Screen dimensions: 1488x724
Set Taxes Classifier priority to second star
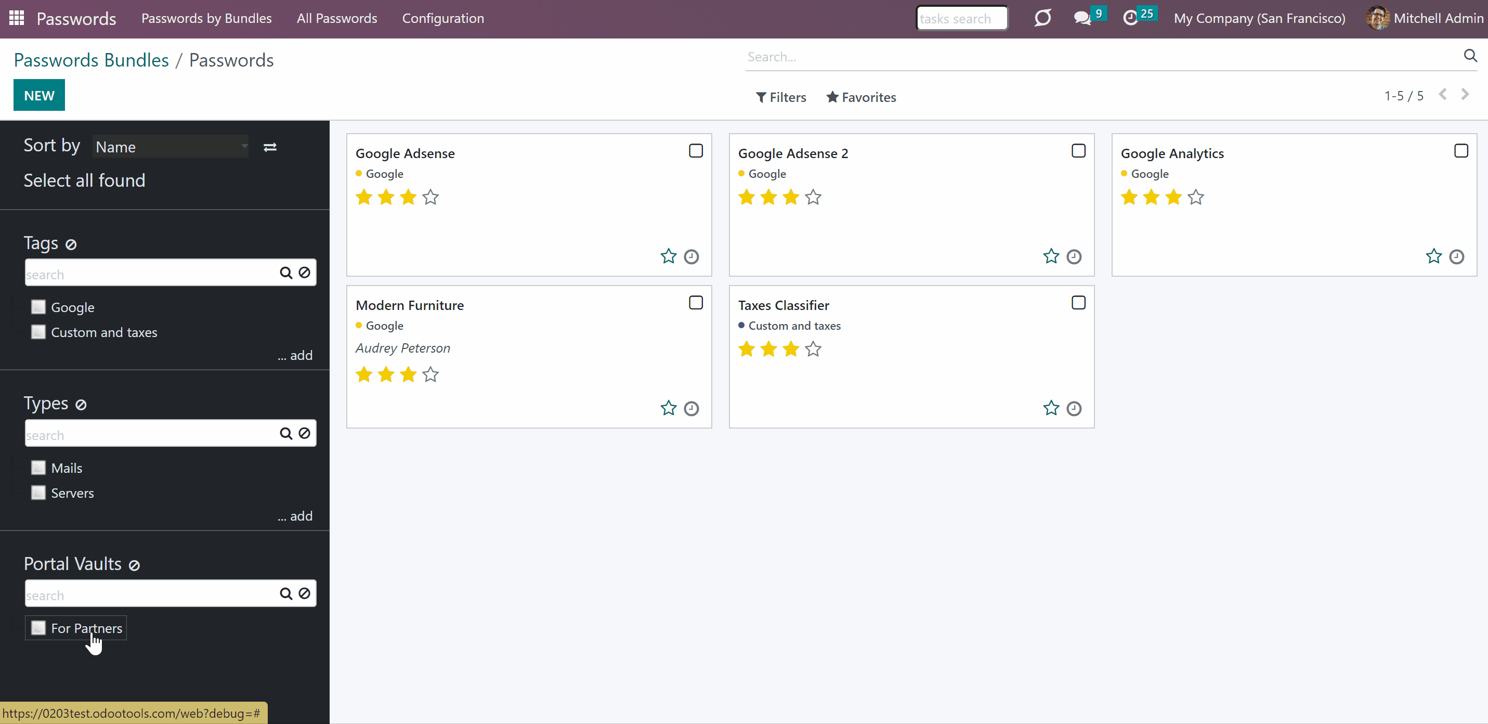(769, 349)
